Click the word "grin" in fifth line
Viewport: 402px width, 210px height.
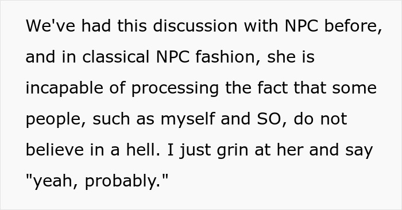tap(233, 150)
